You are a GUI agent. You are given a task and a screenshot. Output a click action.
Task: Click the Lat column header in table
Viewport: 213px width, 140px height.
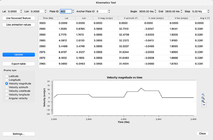[x=66, y=18]
